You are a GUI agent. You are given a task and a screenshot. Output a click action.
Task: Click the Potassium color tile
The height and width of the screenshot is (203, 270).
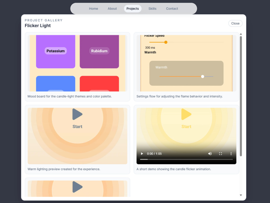click(x=56, y=52)
